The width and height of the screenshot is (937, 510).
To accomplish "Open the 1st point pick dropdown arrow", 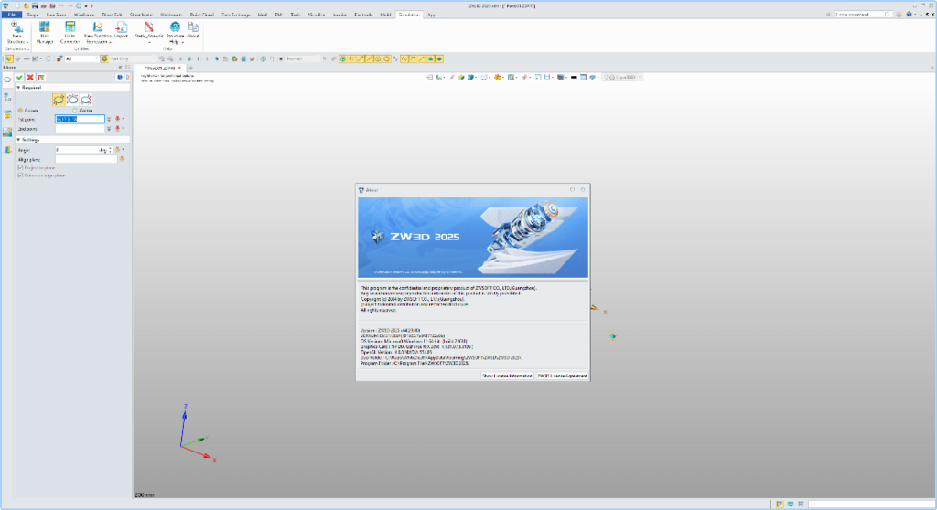I will pos(124,120).
